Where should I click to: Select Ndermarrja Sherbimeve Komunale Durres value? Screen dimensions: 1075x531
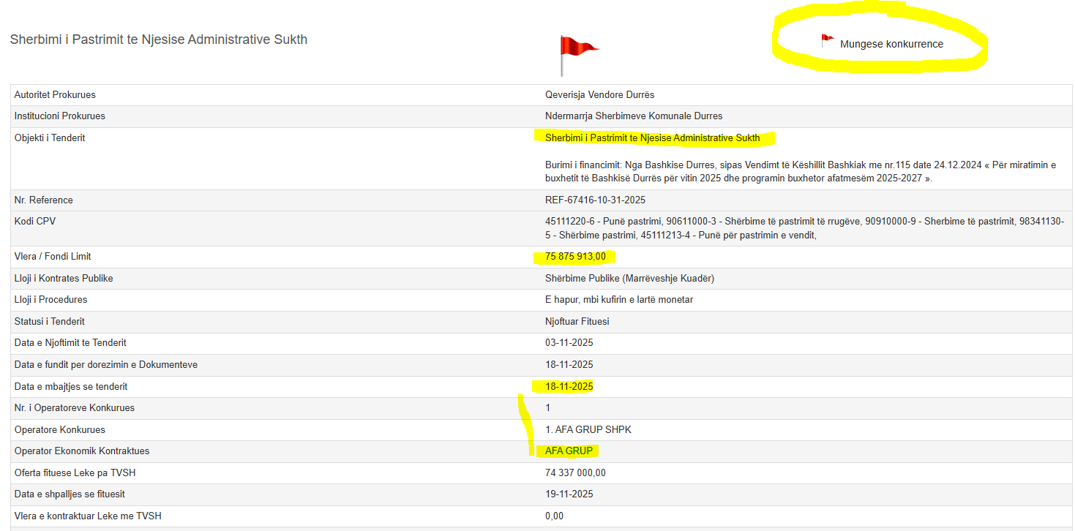pyautogui.click(x=633, y=116)
